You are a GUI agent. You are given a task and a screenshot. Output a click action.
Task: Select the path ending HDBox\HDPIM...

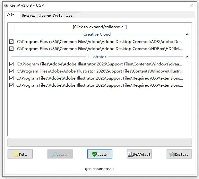pyautogui.click(x=100, y=49)
